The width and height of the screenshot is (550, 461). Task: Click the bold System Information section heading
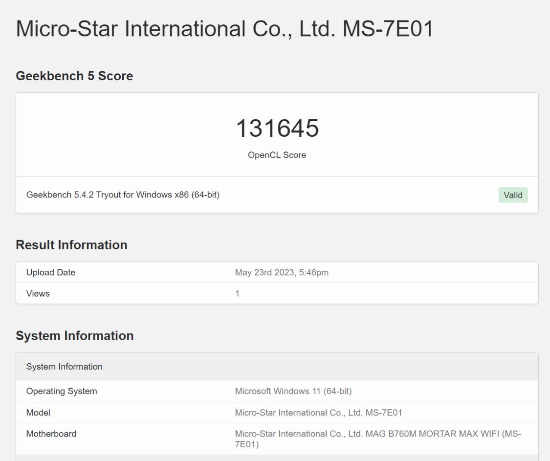74,336
